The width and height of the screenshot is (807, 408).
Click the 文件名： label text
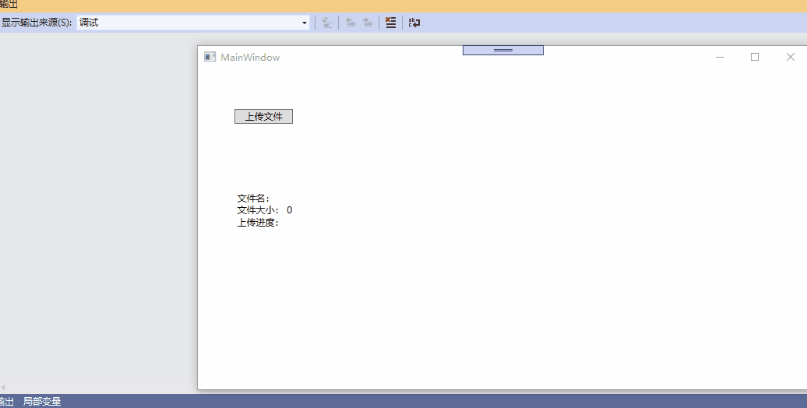(253, 199)
